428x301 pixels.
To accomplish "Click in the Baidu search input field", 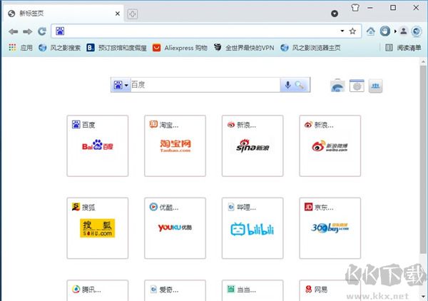I will pyautogui.click(x=203, y=85).
